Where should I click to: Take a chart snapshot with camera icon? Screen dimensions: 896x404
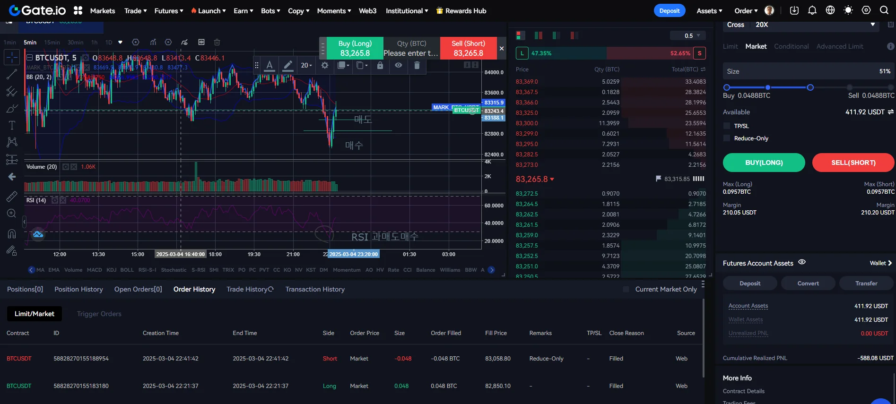pos(201,42)
